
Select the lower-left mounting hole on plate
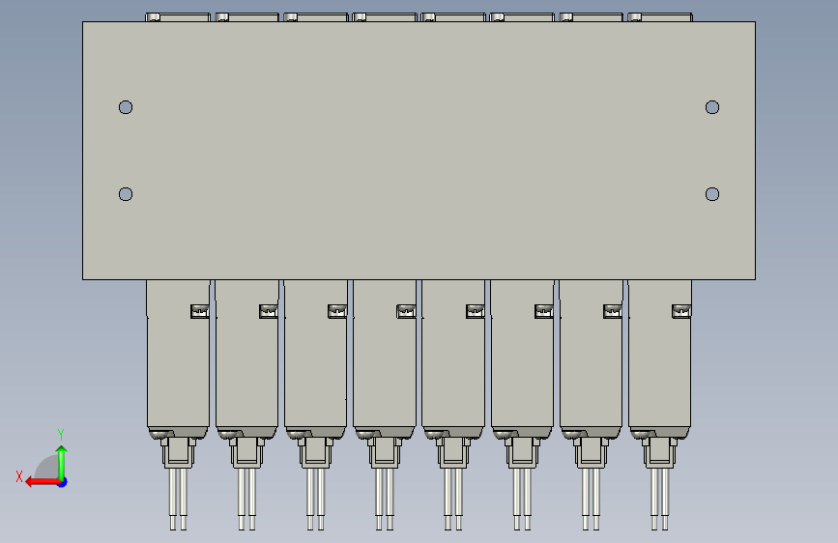click(x=126, y=194)
